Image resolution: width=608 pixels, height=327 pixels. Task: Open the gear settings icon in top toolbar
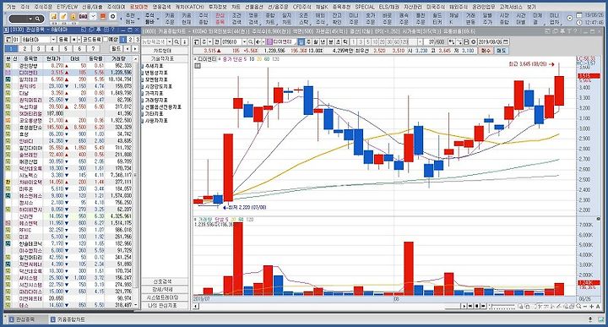(113, 17)
